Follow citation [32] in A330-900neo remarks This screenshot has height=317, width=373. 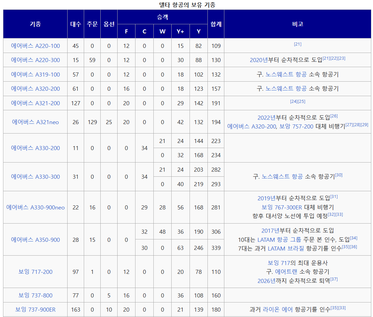(x=331, y=215)
